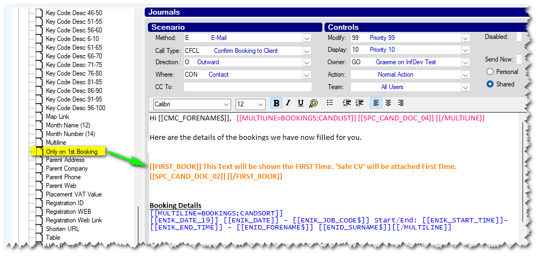Select Key Code Desc 46-50 item
This screenshot has width=540, height=257.
(x=73, y=13)
